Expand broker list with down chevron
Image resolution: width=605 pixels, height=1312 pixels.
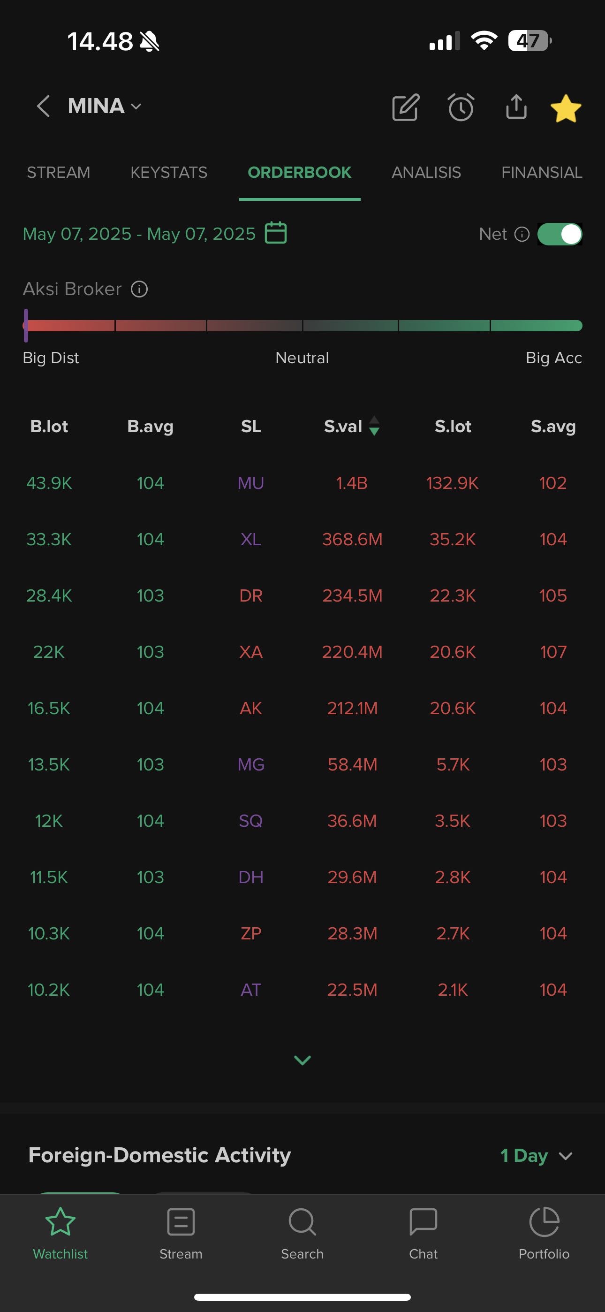(x=302, y=1060)
